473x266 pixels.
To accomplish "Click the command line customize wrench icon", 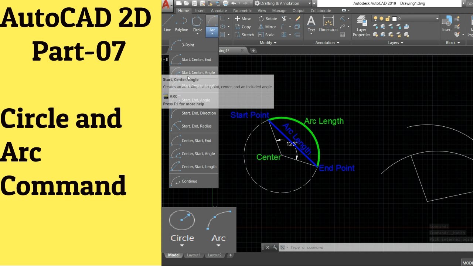I will click(x=275, y=248).
